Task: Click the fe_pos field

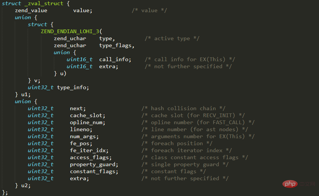Action: click(x=81, y=143)
